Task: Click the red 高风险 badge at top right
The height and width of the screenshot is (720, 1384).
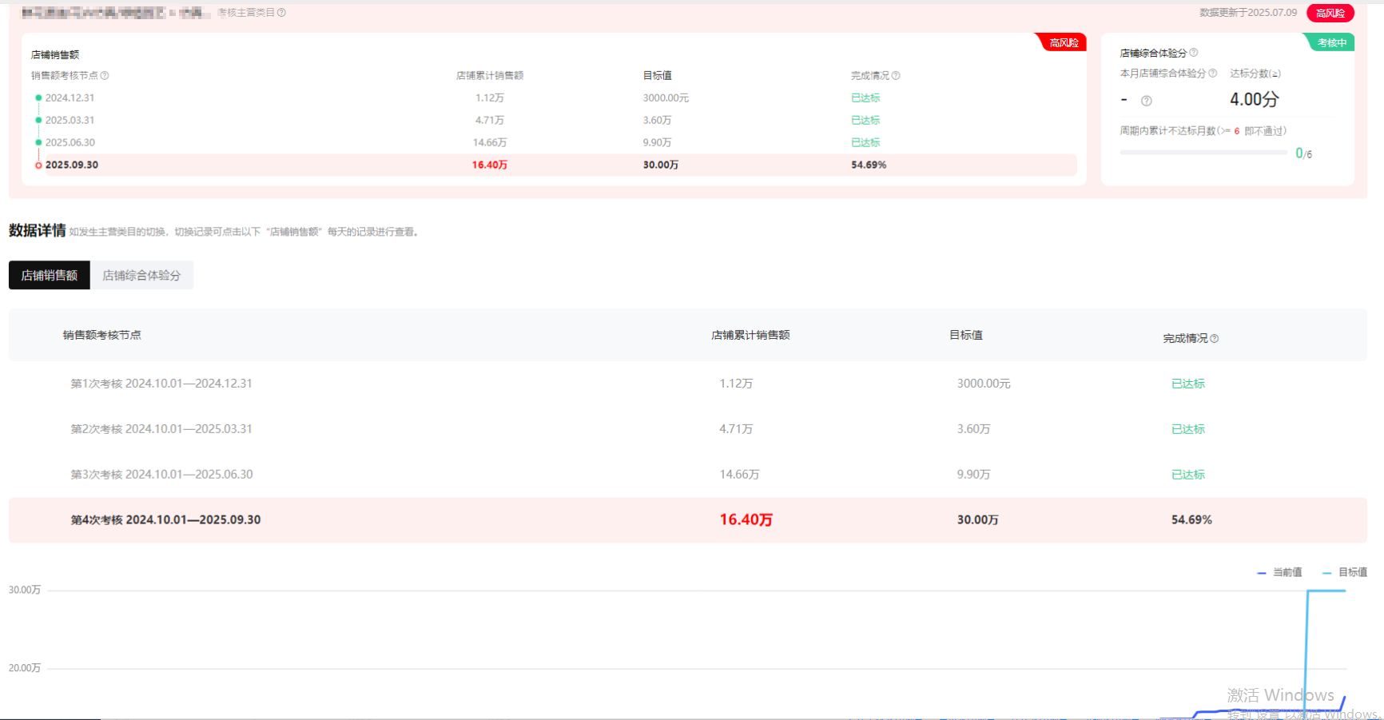Action: (x=1330, y=13)
